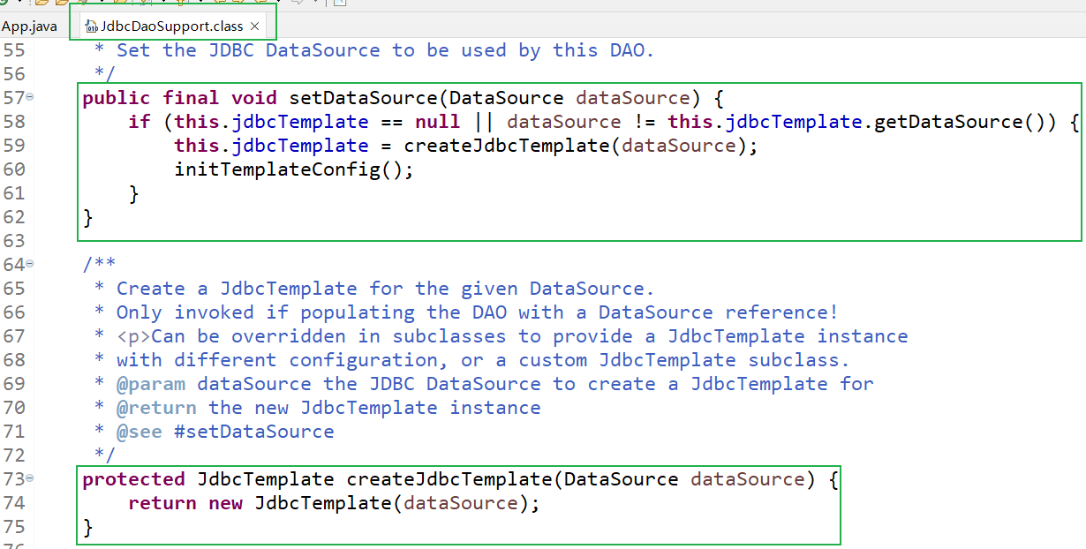Click the '#setDataSource' reference on line 71
This screenshot has width=1086, height=549.
(254, 431)
